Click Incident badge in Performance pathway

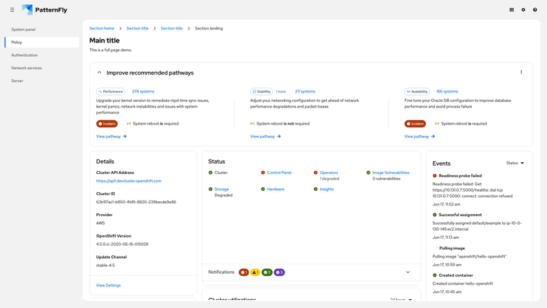(107, 124)
